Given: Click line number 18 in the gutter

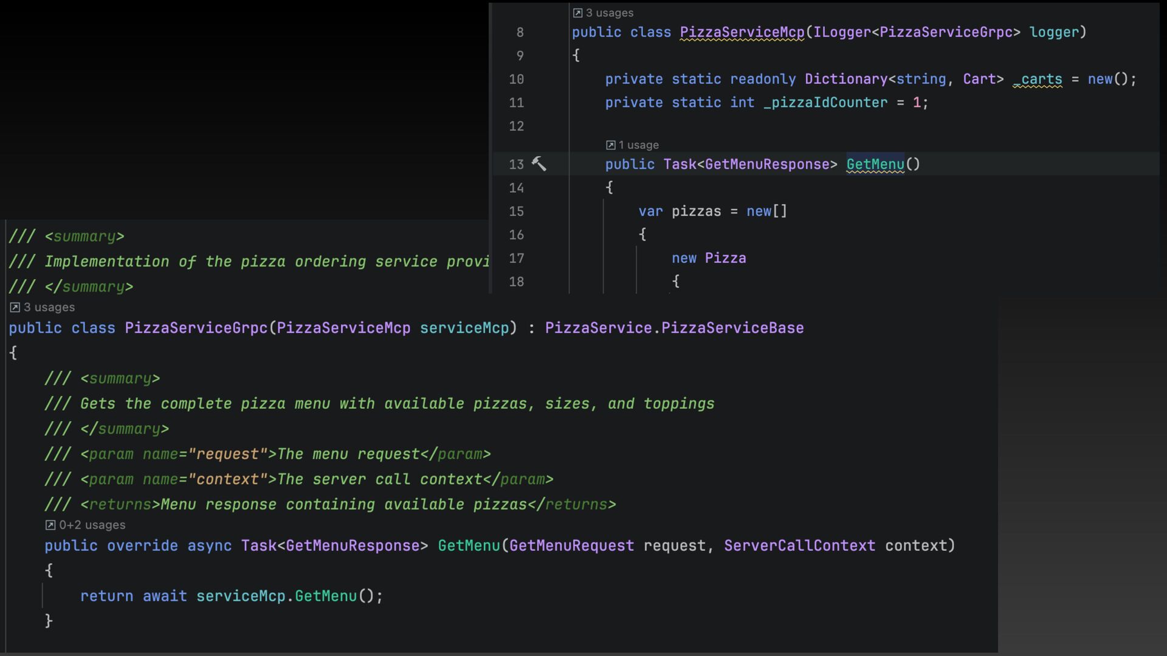Looking at the screenshot, I should coord(516,282).
